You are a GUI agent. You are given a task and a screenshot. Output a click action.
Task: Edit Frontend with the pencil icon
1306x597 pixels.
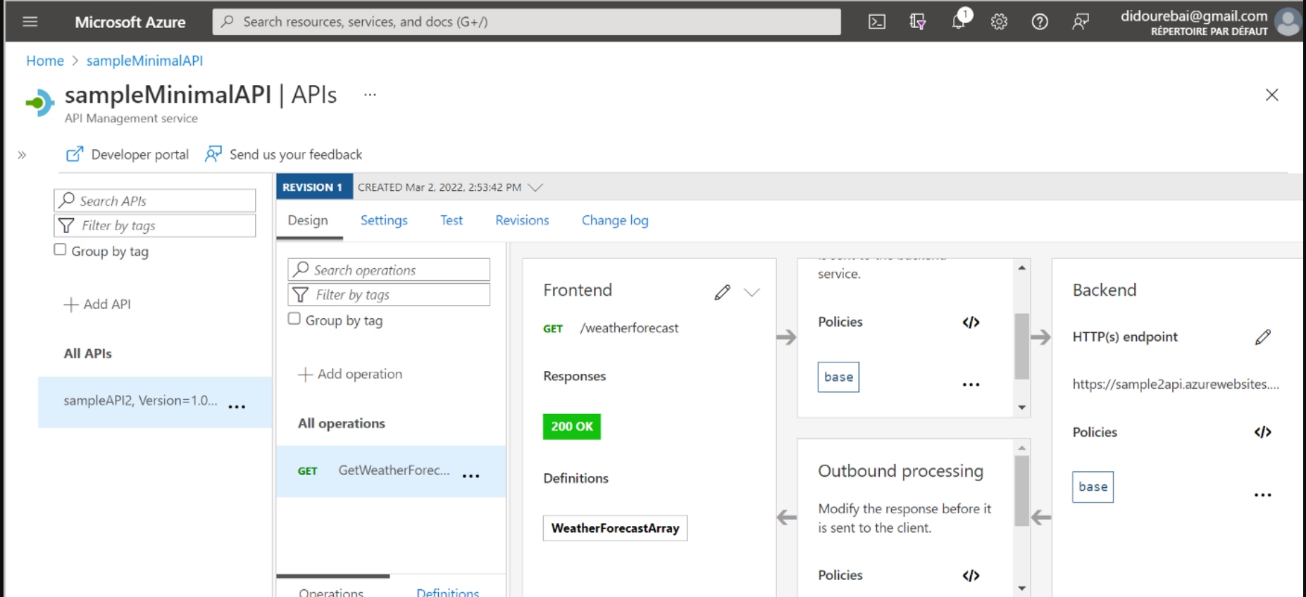click(x=722, y=292)
